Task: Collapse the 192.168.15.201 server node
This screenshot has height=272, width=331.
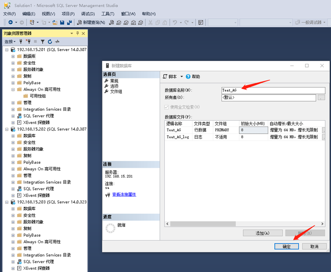Action: [x=7, y=50]
